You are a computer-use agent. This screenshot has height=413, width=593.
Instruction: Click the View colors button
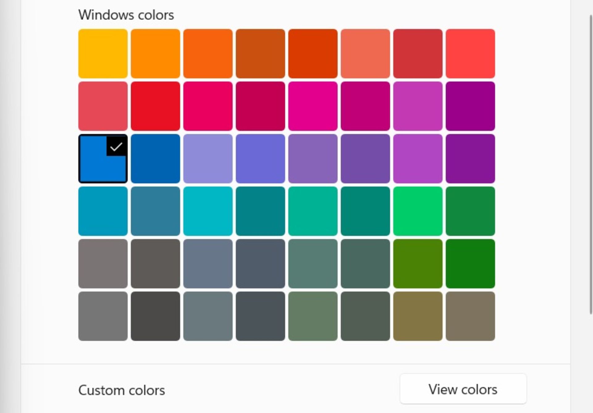(463, 389)
